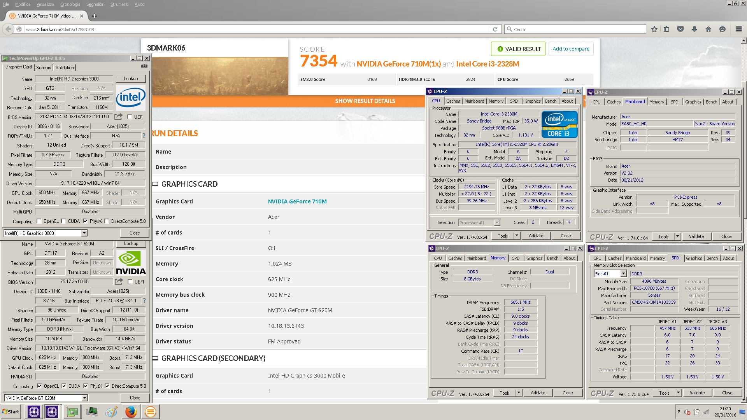Open the Hello chat smiley icon
The height and width of the screenshot is (420, 747).
[x=722, y=29]
